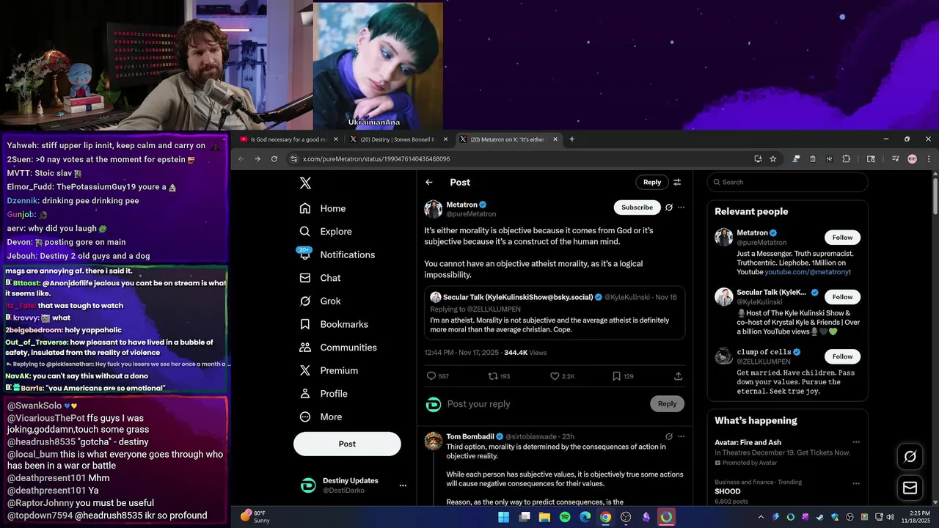
Task: Click the grey Reply button beside reply field
Action: 667,404
